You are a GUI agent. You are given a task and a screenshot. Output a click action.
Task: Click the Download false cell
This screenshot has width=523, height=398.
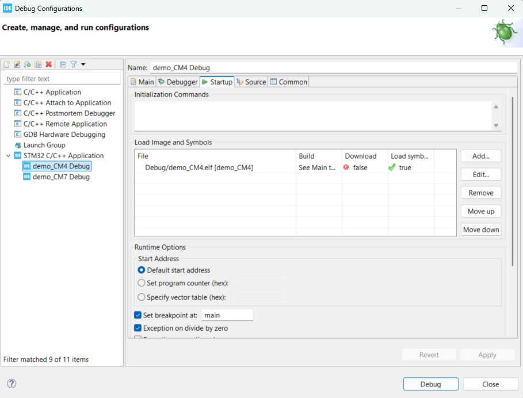365,168
